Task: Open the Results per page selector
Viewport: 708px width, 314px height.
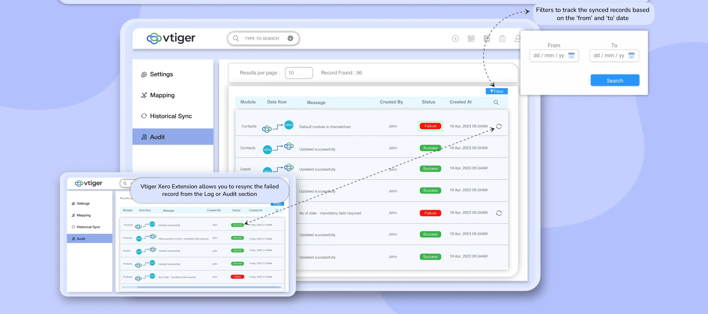Action: point(298,73)
